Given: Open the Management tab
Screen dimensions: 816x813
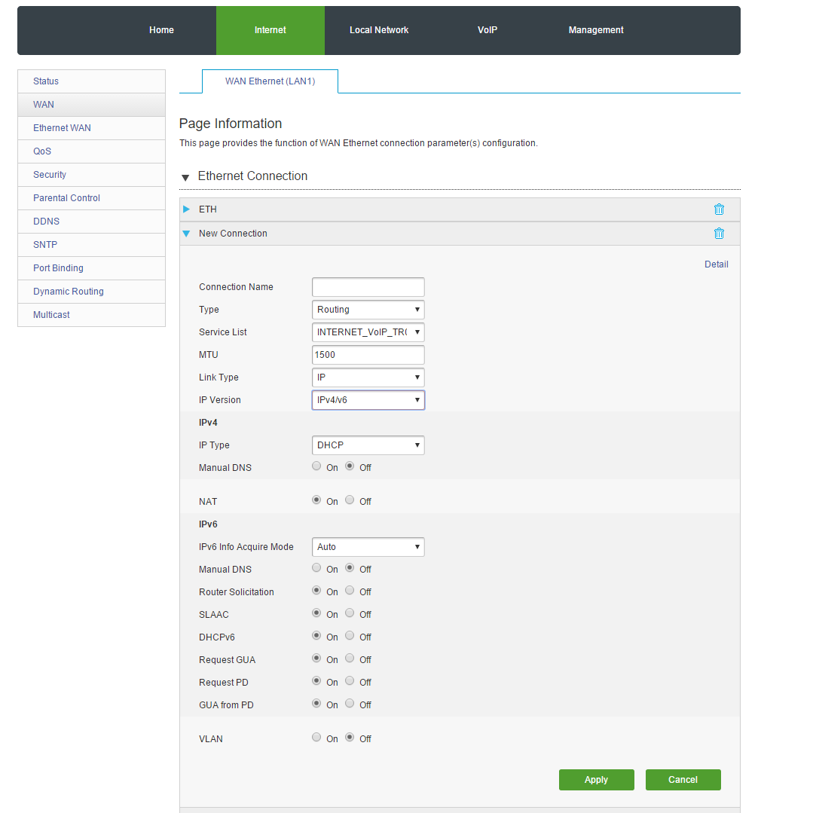Looking at the screenshot, I should click(x=596, y=30).
